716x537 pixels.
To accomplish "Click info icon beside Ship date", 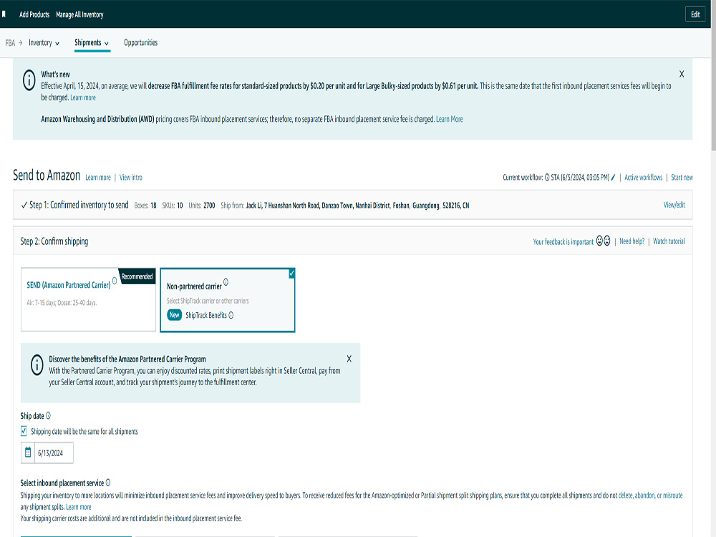I will 49,415.
